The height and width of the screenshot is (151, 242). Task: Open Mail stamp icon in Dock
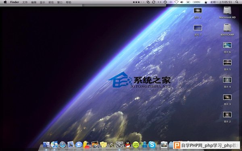click(71, 145)
